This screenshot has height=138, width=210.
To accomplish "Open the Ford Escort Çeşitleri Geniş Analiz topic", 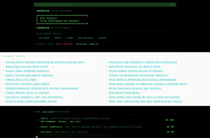I will coord(27,84).
